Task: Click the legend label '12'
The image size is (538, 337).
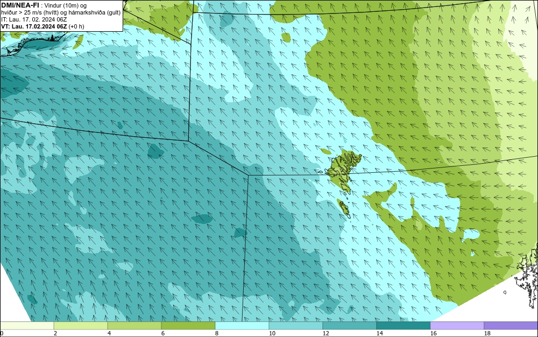Action: coord(325,333)
